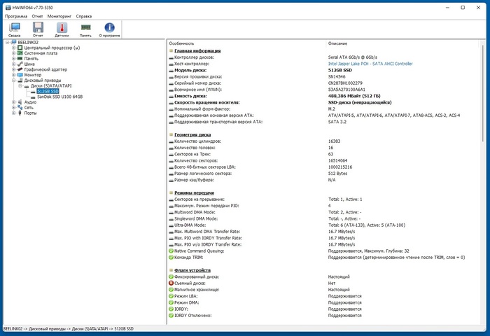Select SanDisk SSD U100 64GB drive

pyautogui.click(x=59, y=97)
